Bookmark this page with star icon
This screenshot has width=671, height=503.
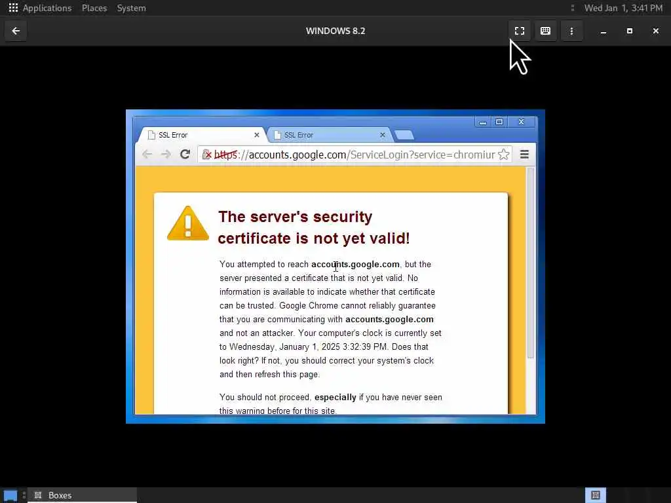point(504,155)
